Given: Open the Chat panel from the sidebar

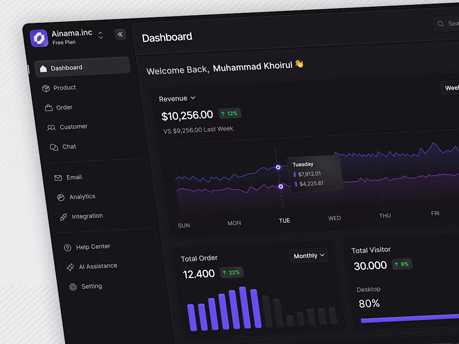Looking at the screenshot, I should pyautogui.click(x=69, y=146).
